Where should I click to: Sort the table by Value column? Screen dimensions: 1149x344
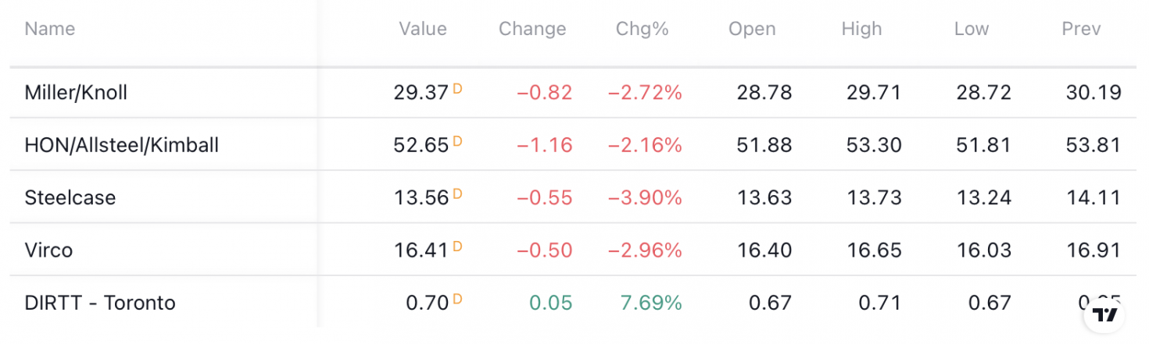[423, 29]
